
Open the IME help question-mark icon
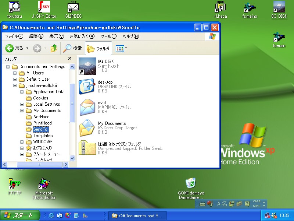click(247, 204)
